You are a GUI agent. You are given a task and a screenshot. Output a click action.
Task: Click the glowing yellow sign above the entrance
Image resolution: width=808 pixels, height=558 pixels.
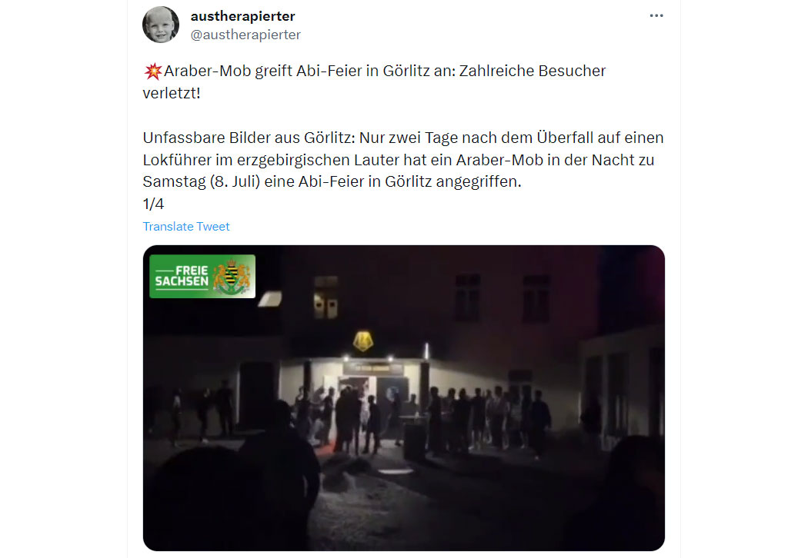[363, 340]
